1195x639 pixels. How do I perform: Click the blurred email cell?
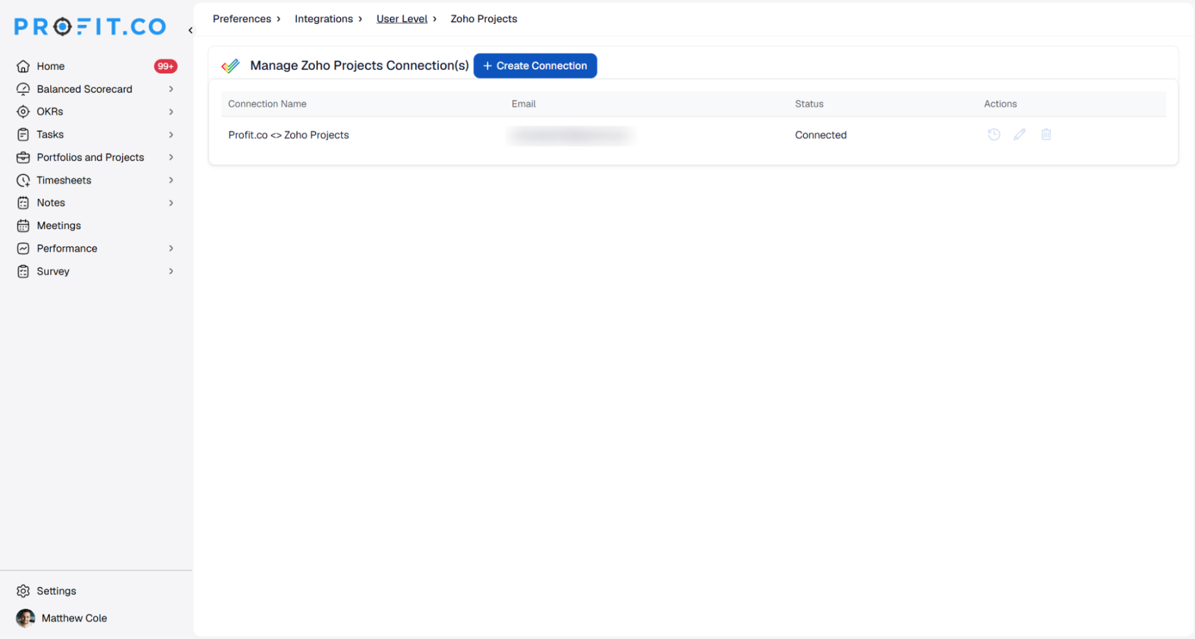[x=571, y=136]
